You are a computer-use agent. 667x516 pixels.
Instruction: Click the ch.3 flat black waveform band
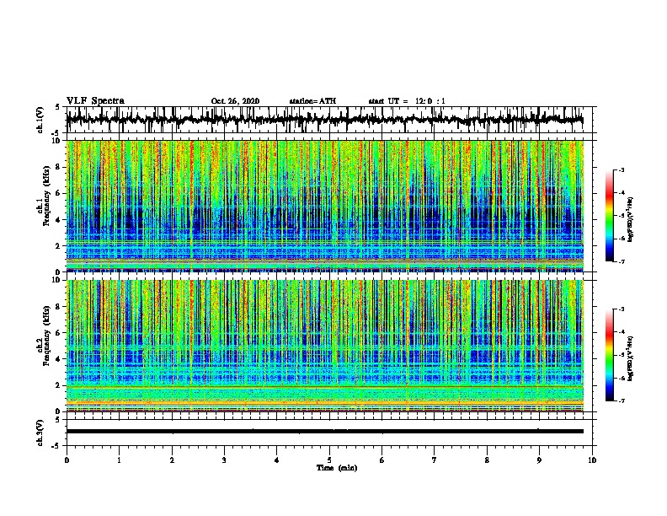pyautogui.click(x=325, y=432)
